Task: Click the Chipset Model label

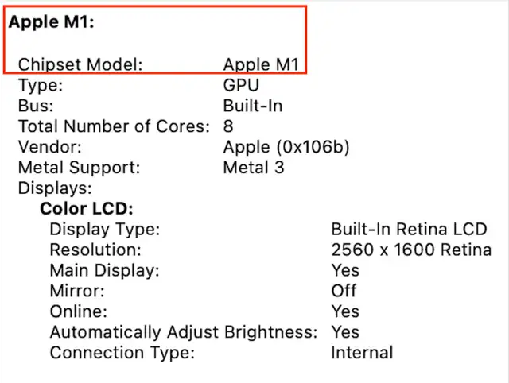Action: 80,64
